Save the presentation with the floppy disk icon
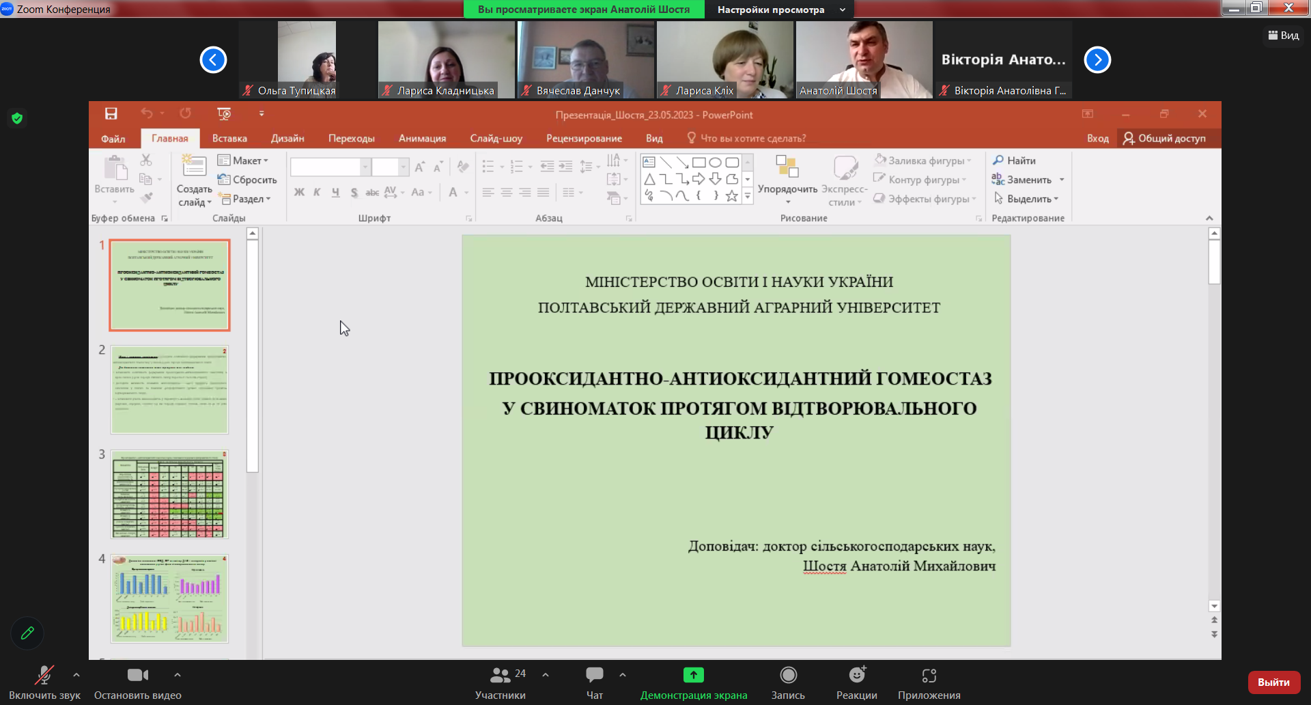This screenshot has width=1311, height=705. pos(111,113)
